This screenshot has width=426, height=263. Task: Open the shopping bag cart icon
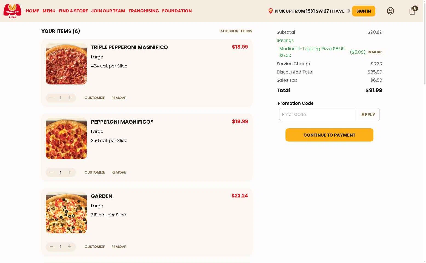[412, 11]
